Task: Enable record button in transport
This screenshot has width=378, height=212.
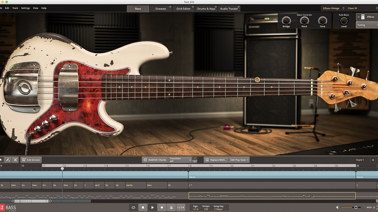Action: [x=162, y=207]
